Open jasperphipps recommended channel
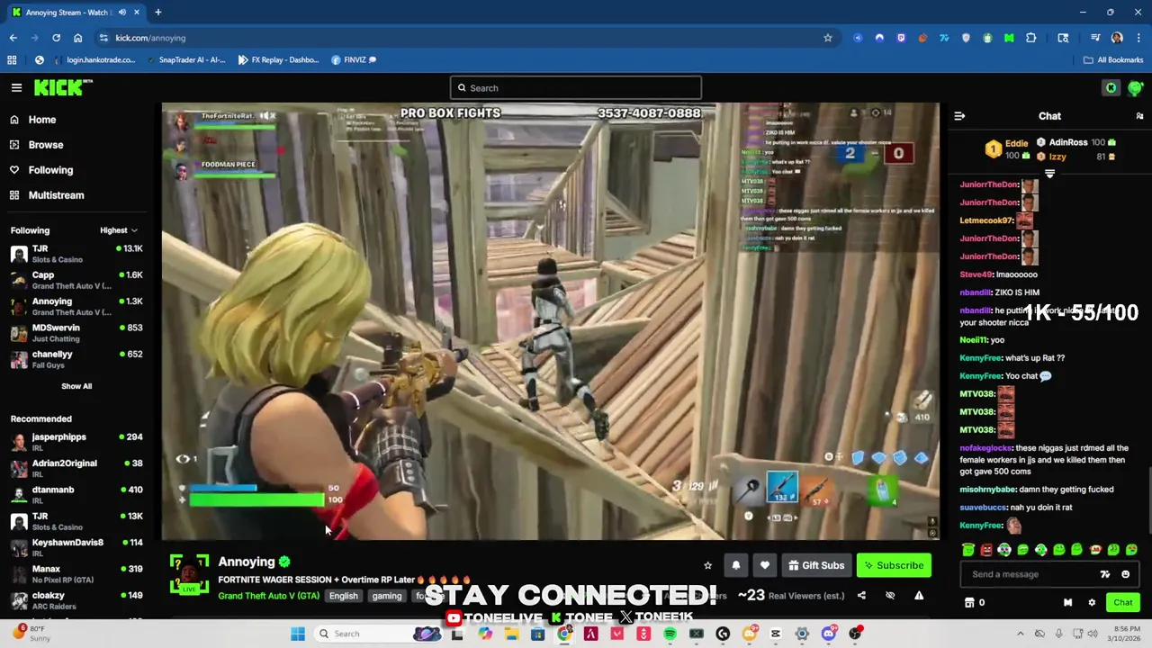The width and height of the screenshot is (1152, 648). tap(77, 442)
